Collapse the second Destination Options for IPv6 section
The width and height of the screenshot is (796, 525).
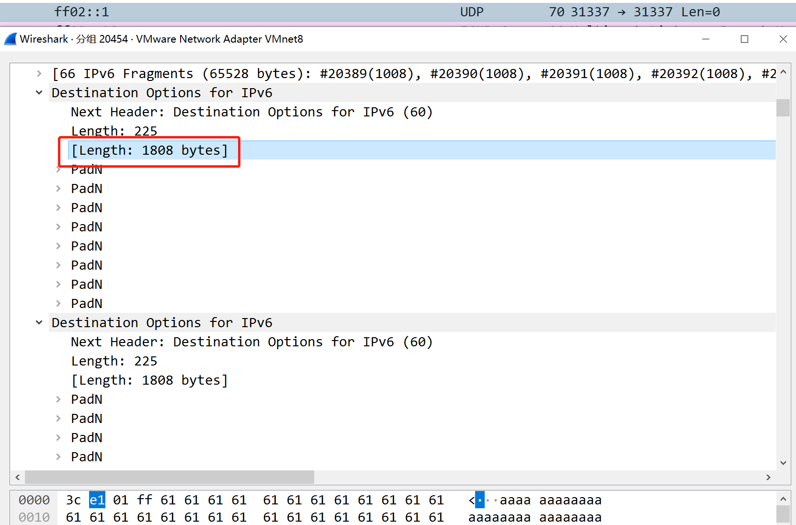point(39,323)
